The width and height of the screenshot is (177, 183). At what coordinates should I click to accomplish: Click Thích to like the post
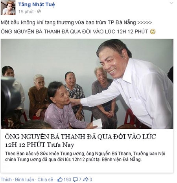coord(6,179)
